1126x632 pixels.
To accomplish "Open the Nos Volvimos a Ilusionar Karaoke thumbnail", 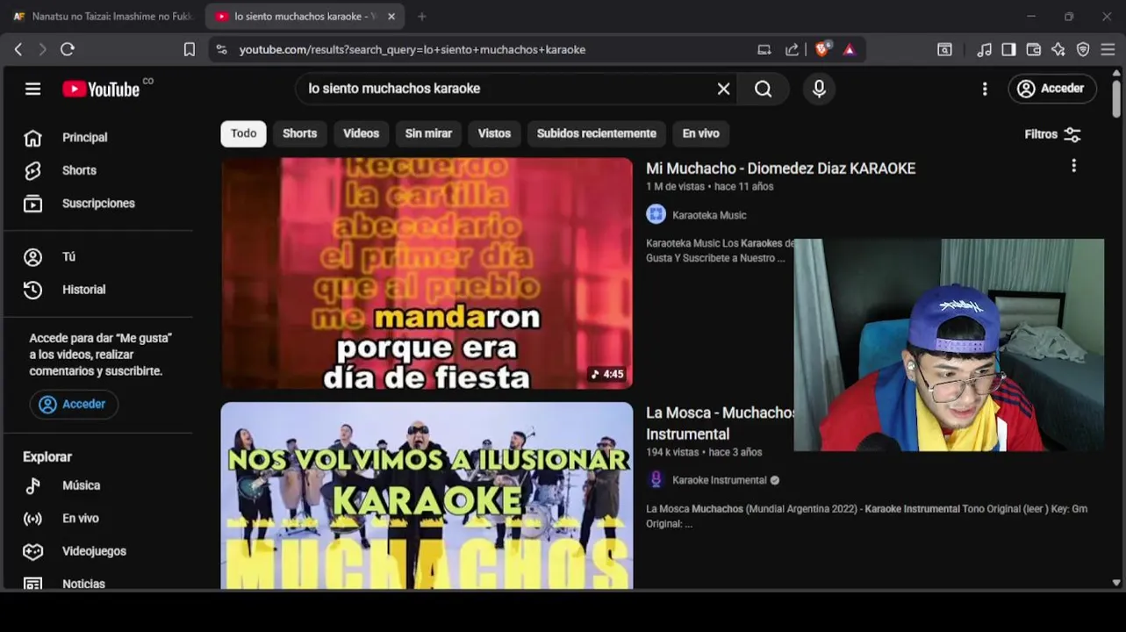I will [427, 496].
